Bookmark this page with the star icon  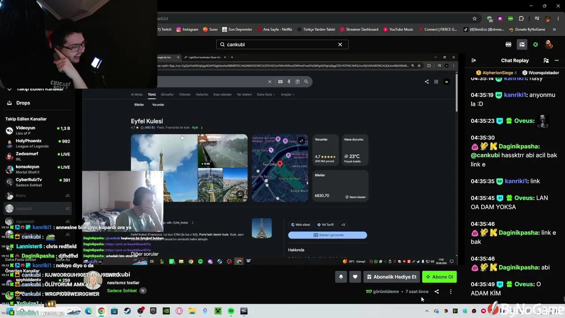tap(475, 19)
